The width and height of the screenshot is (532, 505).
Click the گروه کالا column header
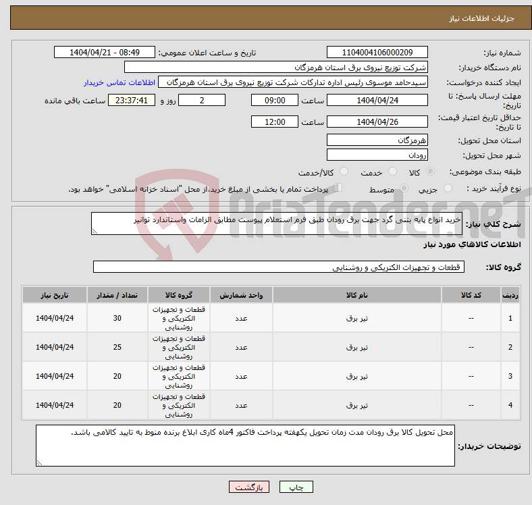tap(179, 295)
